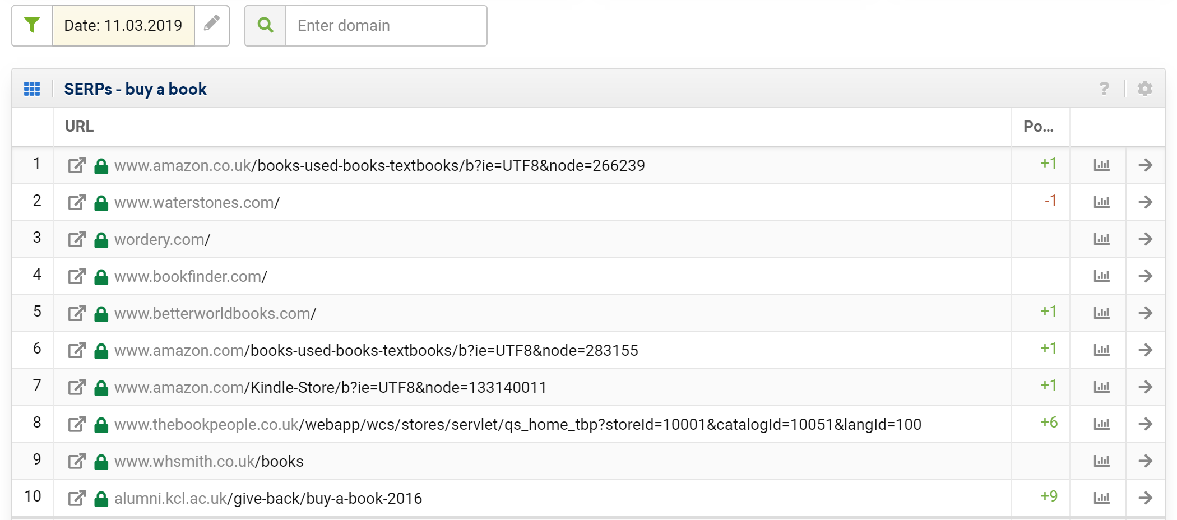Show history chart for whsmith.co.uk row
The image size is (1177, 520).
1101,461
